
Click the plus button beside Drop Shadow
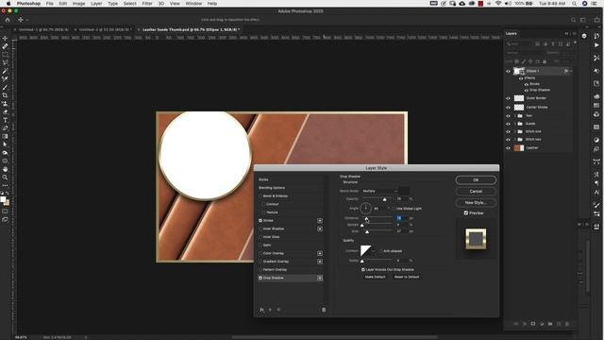pyautogui.click(x=320, y=278)
